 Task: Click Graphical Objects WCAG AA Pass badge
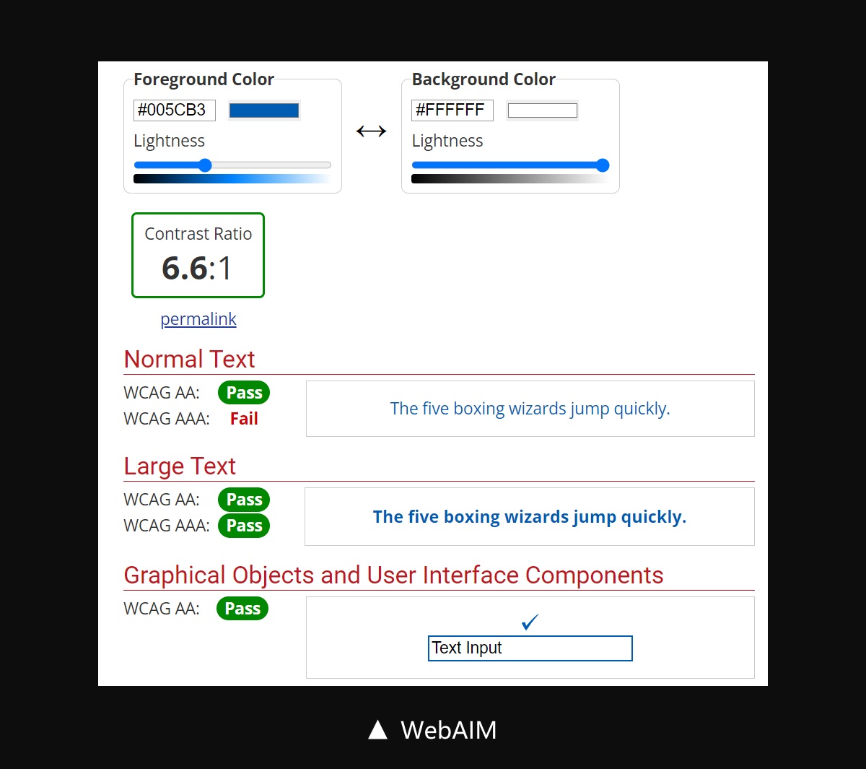pos(242,609)
